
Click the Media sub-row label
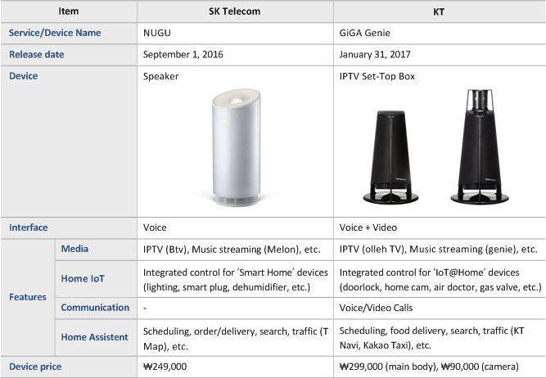coord(74,249)
